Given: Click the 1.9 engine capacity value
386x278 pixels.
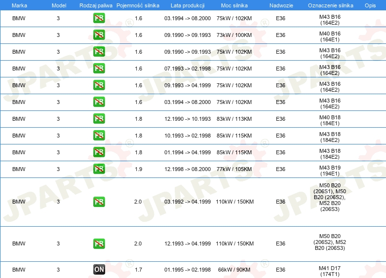Looking at the screenshot, I should [139, 169].
